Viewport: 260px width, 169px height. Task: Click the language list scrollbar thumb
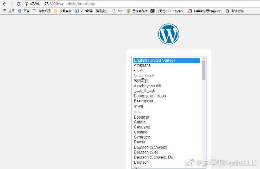pyautogui.click(x=204, y=70)
